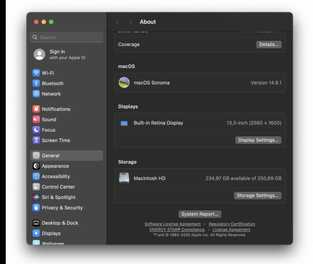The height and width of the screenshot is (264, 313).
Task: Click the 'Macintosh HD' name text
Action: coord(150,178)
